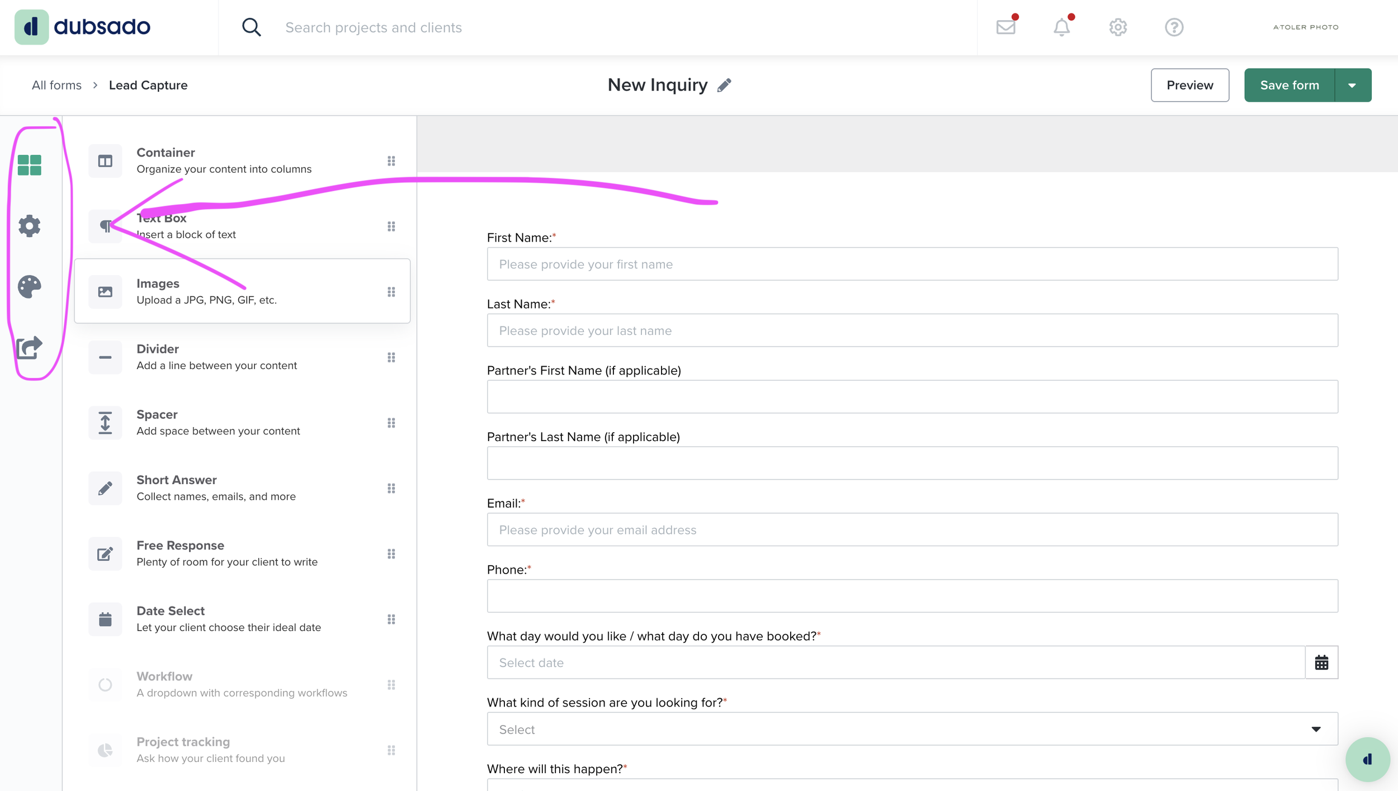This screenshot has height=791, width=1398.
Task: Open the mail inbox icon
Action: (x=1005, y=27)
